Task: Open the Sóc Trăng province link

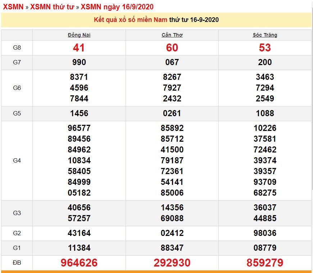Action: (x=265, y=35)
